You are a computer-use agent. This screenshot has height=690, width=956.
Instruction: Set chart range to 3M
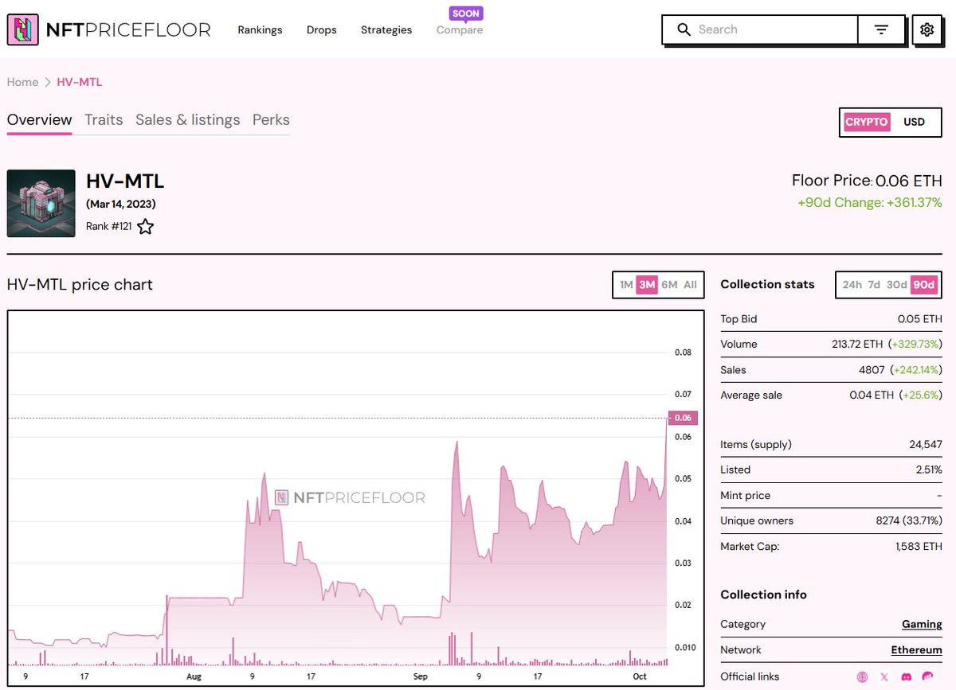tap(647, 285)
